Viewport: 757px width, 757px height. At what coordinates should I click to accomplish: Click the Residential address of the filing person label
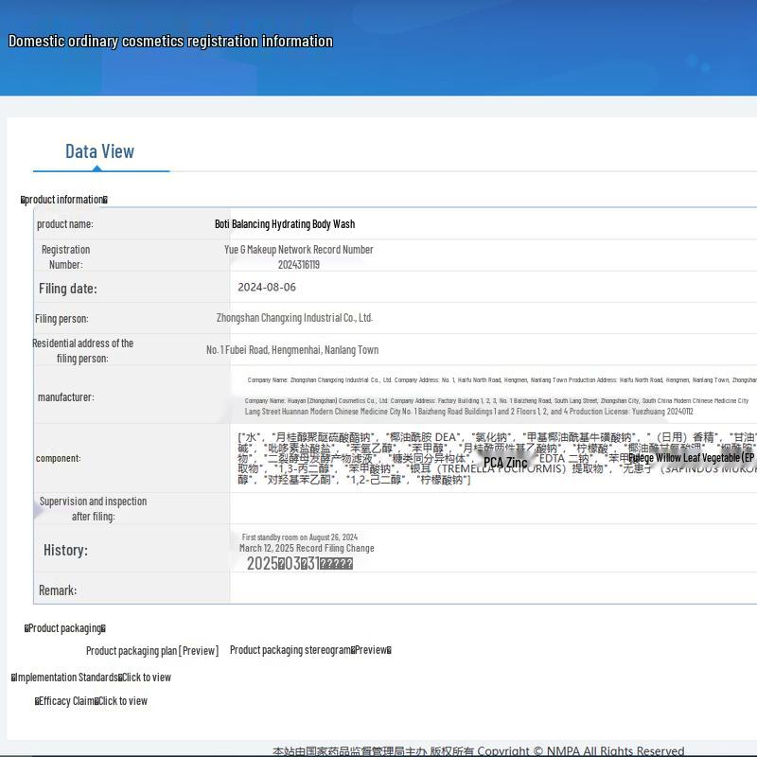pos(82,351)
